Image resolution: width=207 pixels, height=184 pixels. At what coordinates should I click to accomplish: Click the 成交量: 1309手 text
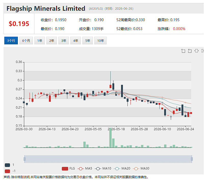tap(91, 29)
